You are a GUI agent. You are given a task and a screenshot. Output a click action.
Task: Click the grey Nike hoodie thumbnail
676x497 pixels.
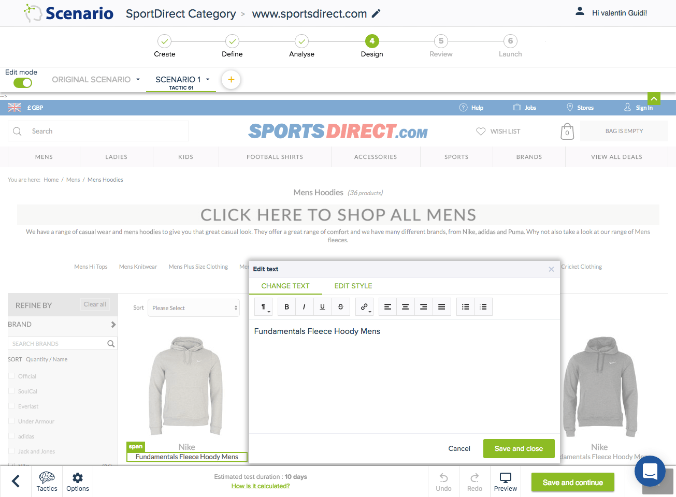point(186,386)
